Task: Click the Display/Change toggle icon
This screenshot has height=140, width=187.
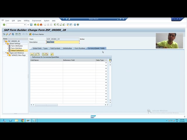Action: tap(4, 34)
